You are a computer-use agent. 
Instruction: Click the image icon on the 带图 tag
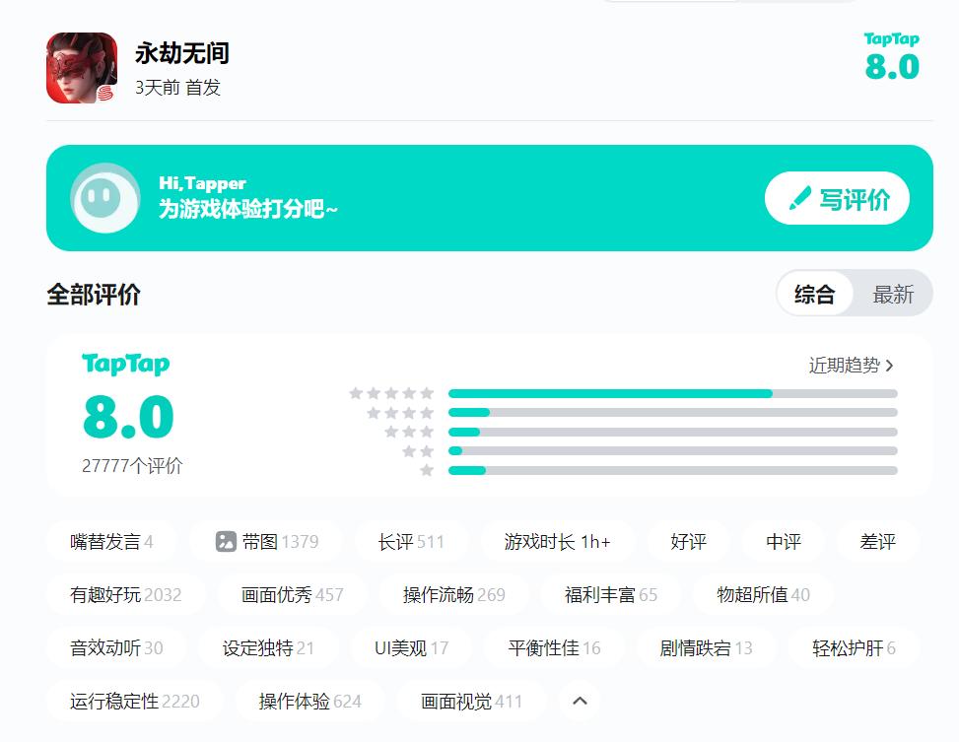227,541
